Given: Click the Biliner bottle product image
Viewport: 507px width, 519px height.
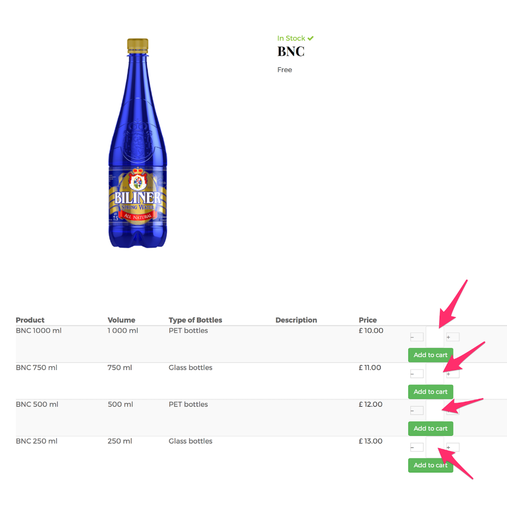Looking at the screenshot, I should (138, 143).
